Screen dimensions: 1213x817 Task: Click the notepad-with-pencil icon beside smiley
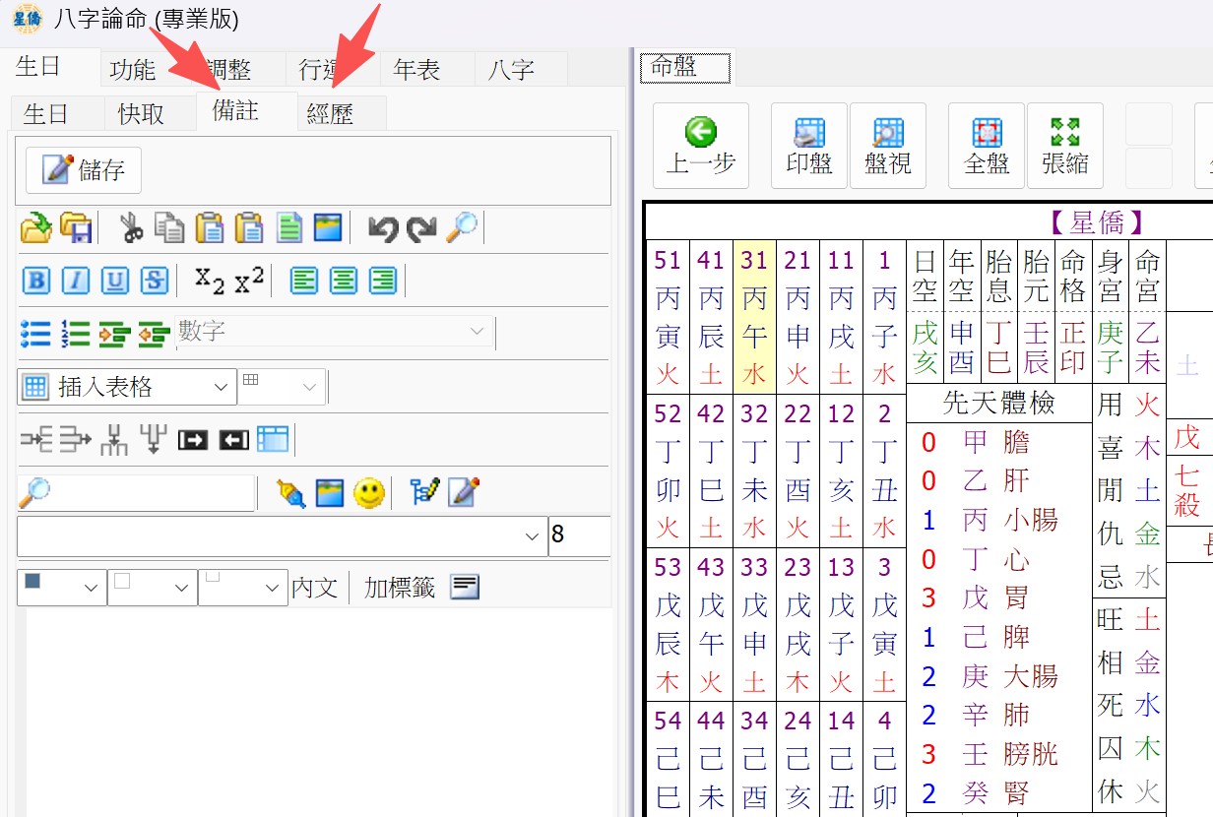coord(463,492)
